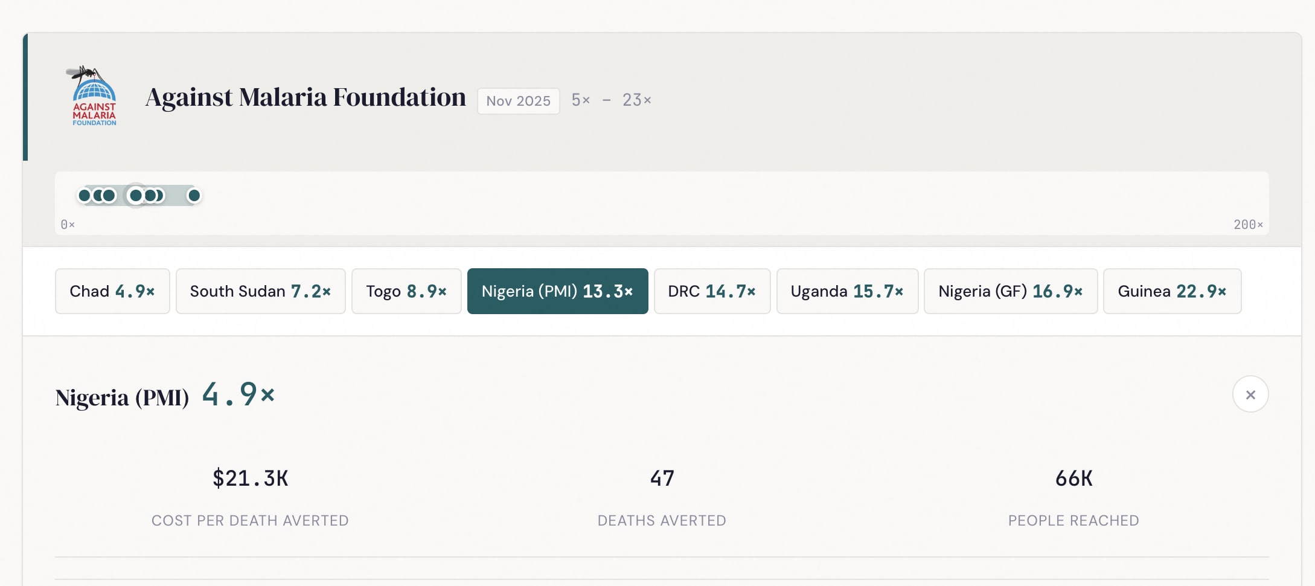1315x586 pixels.
Task: Select the South Sudan 7.2× tab
Action: (x=260, y=291)
